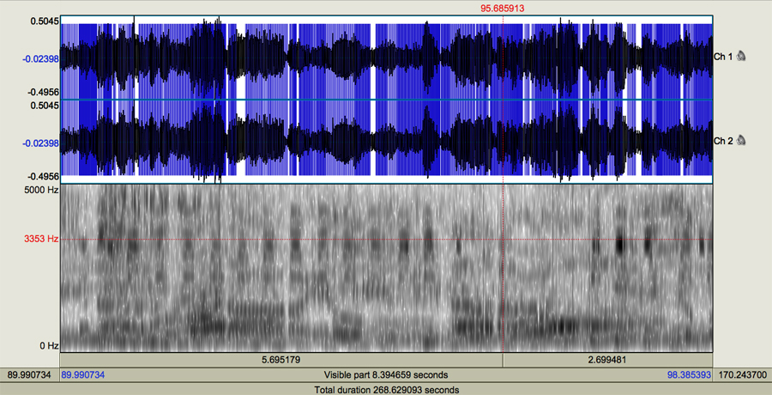Click the blue window end time 98.385393
This screenshot has width=772, height=395.
[x=690, y=375]
